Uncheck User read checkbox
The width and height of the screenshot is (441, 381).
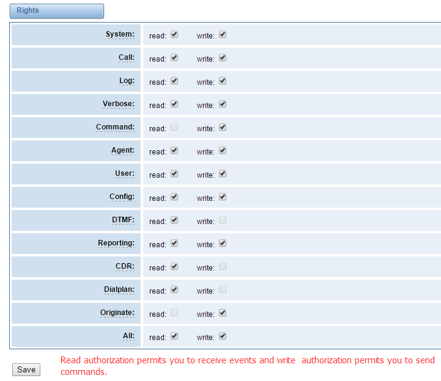[x=174, y=173]
